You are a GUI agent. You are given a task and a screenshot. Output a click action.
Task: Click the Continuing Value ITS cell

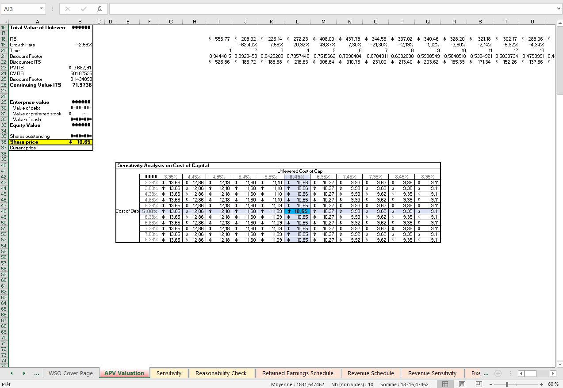click(37, 85)
